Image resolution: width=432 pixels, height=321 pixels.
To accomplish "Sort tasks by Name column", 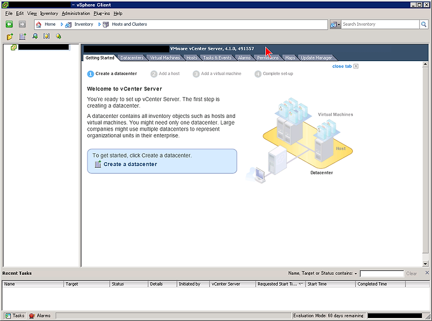I will click(x=33, y=284).
